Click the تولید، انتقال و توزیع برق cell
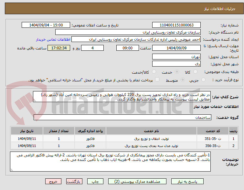Screen dimensions: 244x190 [152, 139]
